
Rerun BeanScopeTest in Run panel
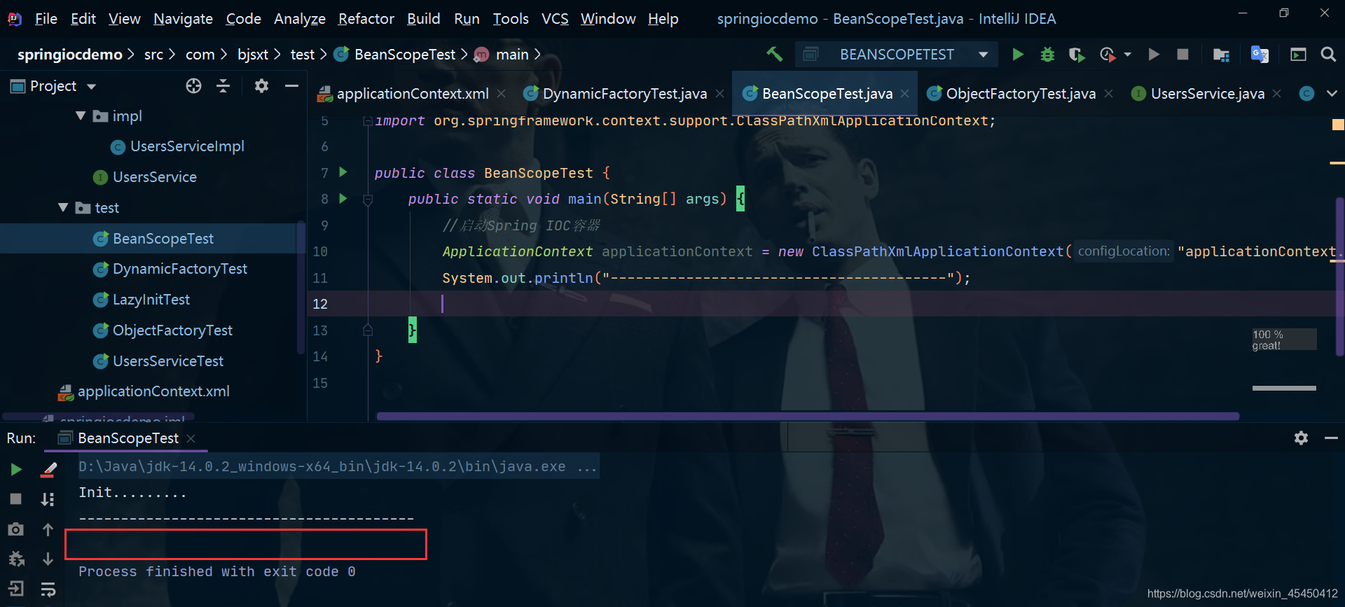point(16,469)
